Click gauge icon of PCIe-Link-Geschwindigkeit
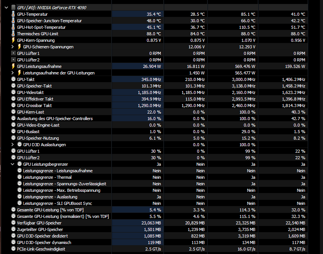 pos(13,249)
